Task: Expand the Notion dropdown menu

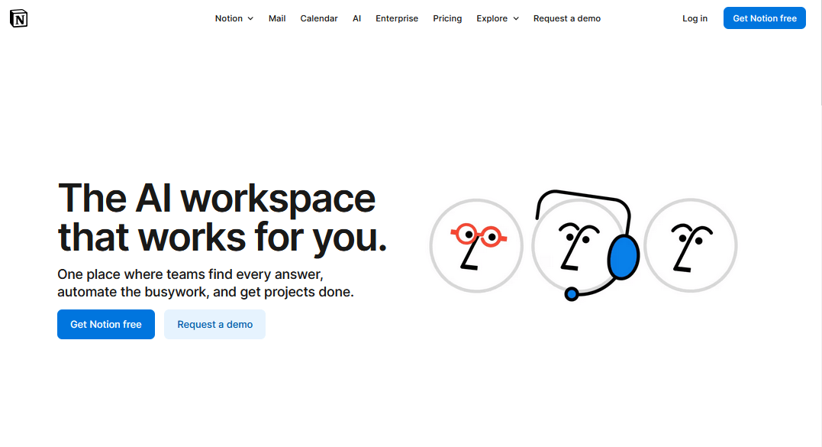Action: pos(234,18)
